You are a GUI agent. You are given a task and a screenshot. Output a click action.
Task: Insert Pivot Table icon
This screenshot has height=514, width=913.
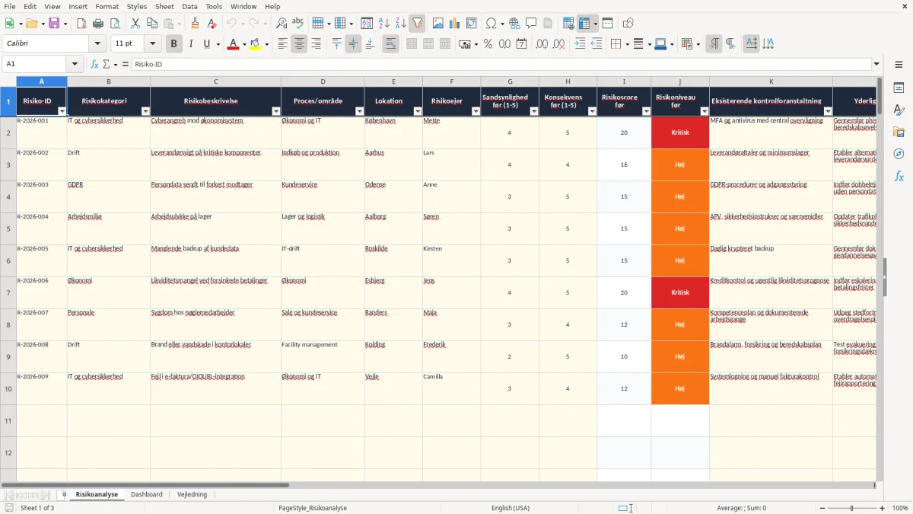coord(472,24)
